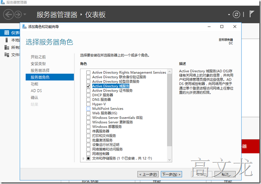
Task: Check the 传真服务器 checkbox
Action: (x=88, y=131)
